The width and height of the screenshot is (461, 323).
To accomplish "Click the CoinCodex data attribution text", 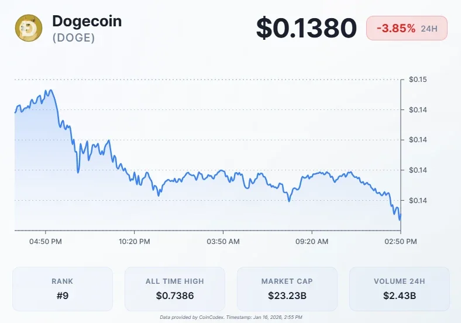I will [230, 317].
